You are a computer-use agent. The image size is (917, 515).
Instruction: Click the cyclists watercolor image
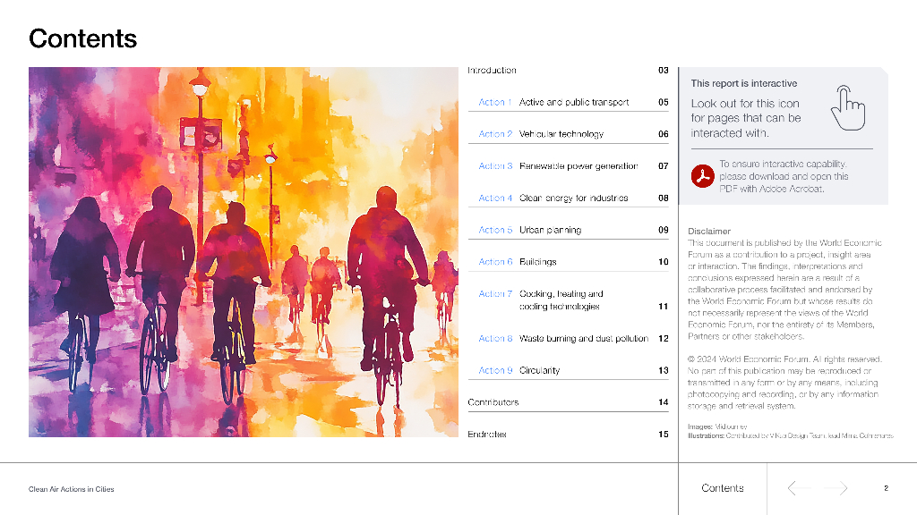tap(244, 251)
